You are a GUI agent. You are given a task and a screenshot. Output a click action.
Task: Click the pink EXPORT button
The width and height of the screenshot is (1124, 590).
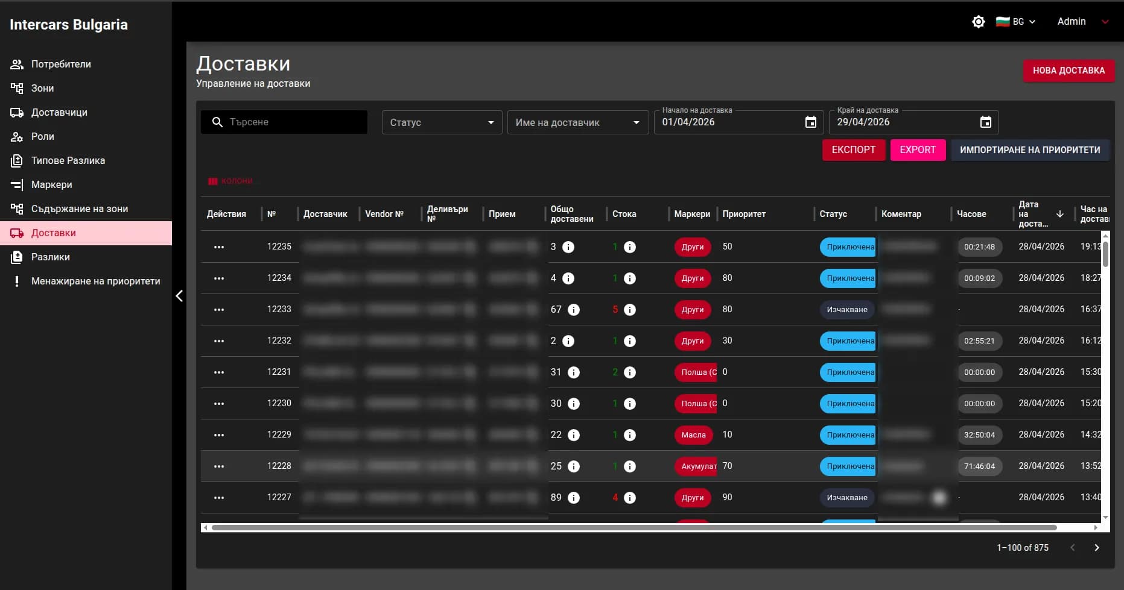tap(918, 150)
